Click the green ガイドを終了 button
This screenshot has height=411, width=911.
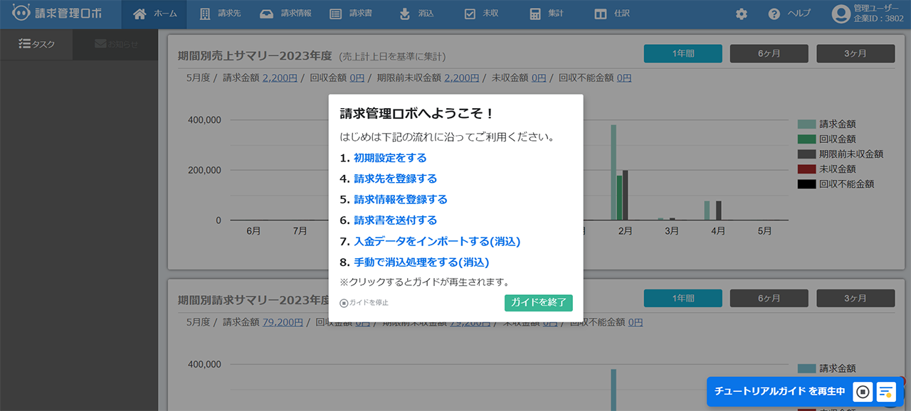[539, 303]
